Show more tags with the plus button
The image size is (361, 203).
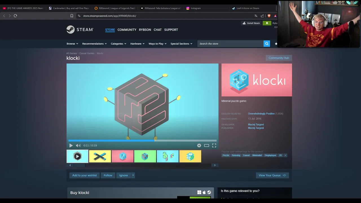(285, 155)
